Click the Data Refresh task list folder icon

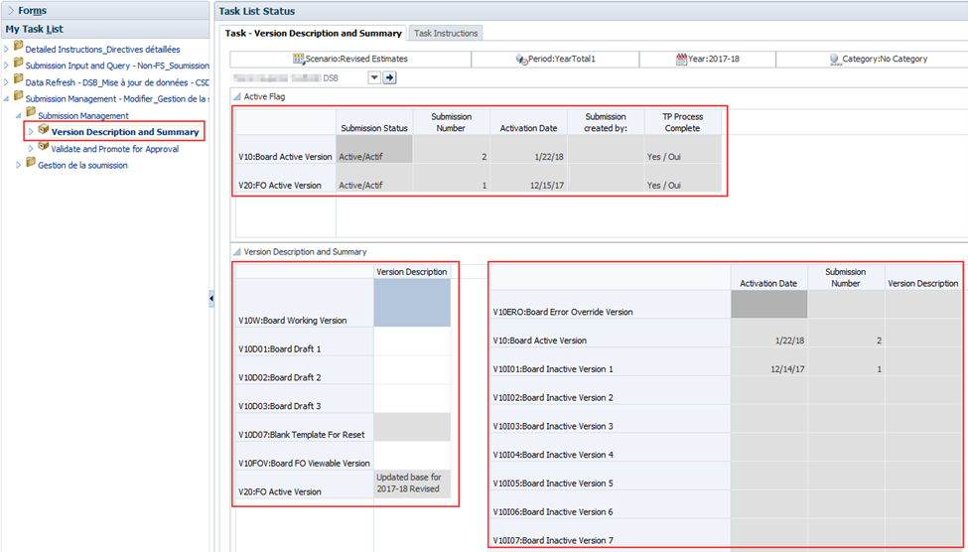click(x=19, y=81)
